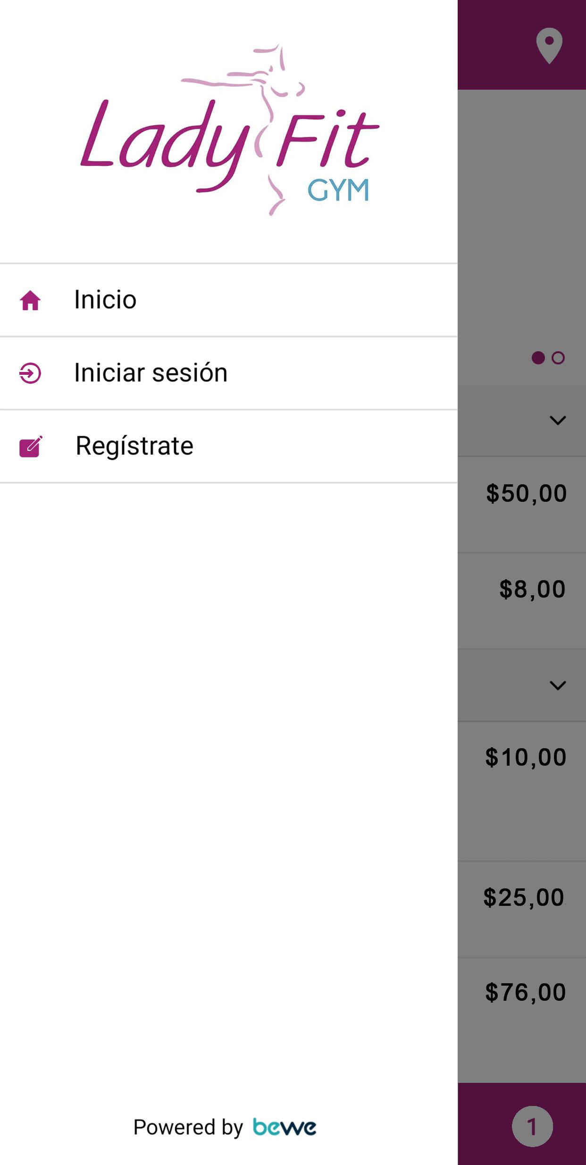This screenshot has height=1165, width=586.
Task: Expand the chevron above the $10,00 item
Action: point(558,685)
